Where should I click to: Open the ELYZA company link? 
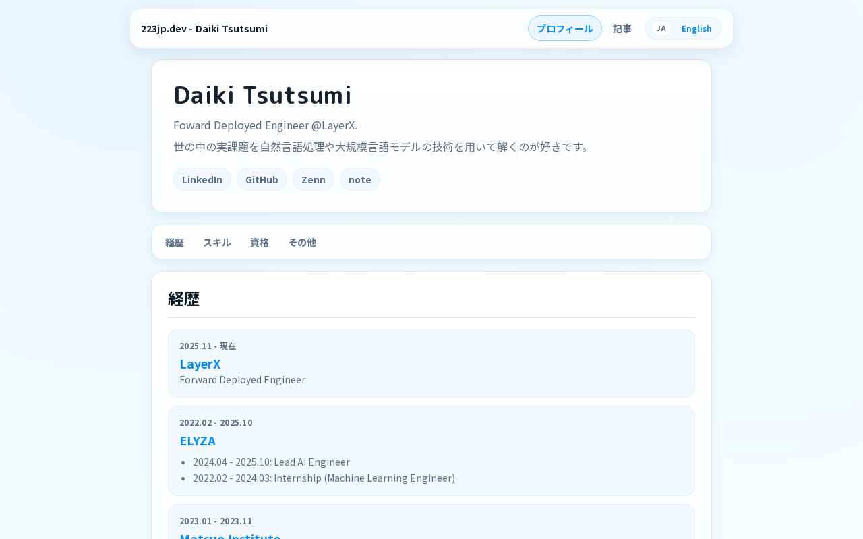tap(198, 441)
